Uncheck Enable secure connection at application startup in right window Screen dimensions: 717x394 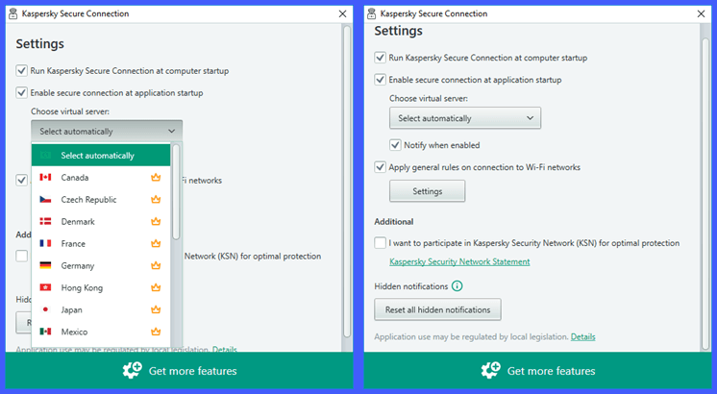coord(380,80)
